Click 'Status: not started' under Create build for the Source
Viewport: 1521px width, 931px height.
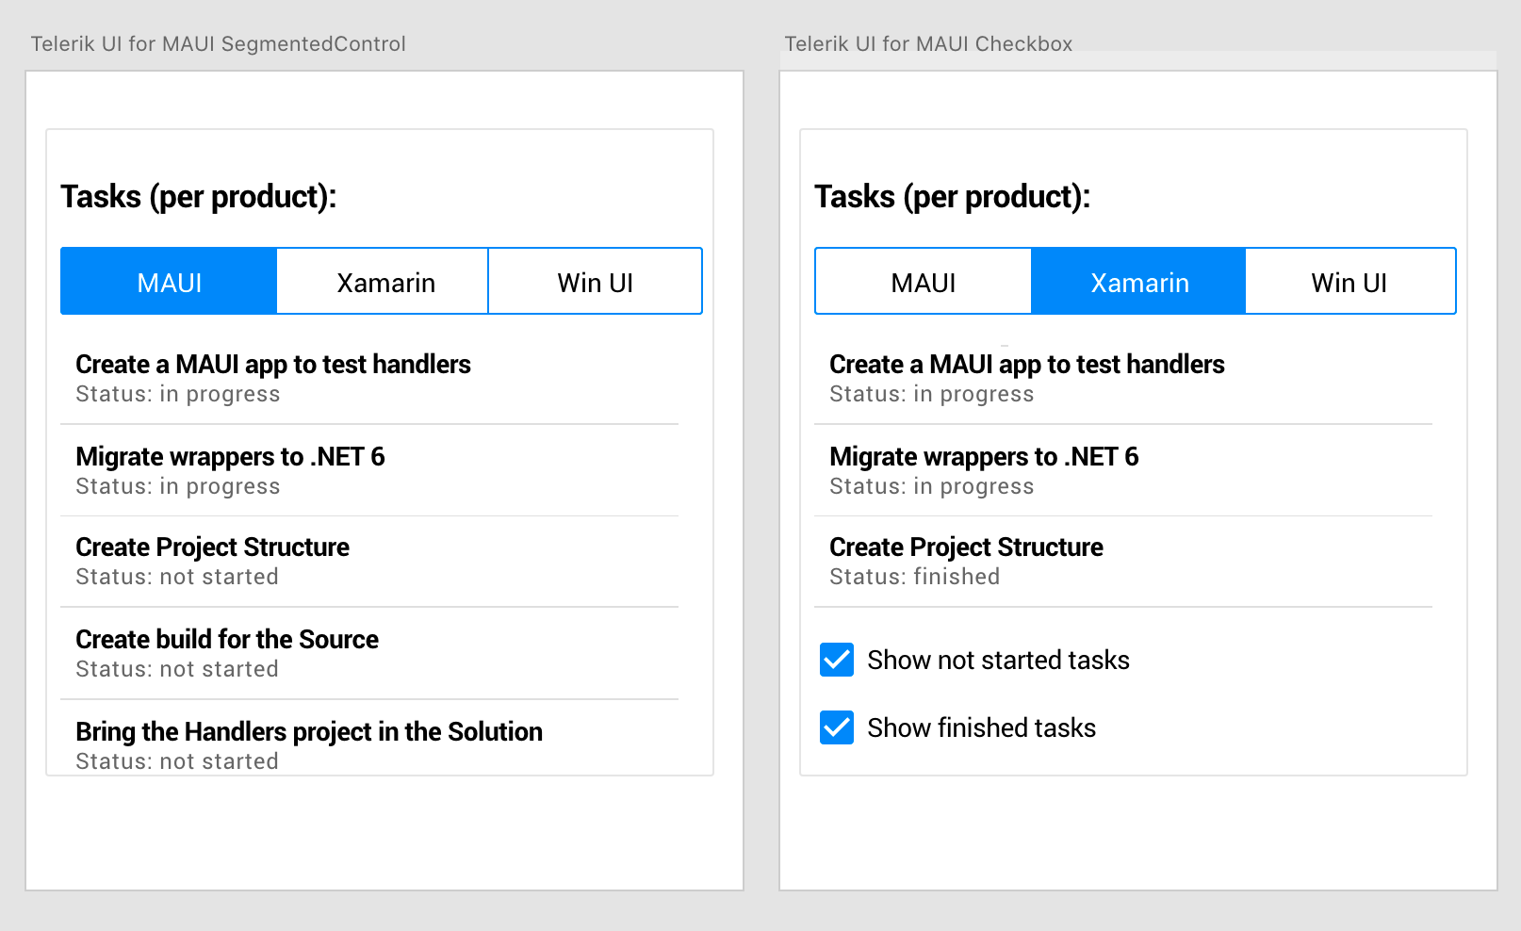177,669
